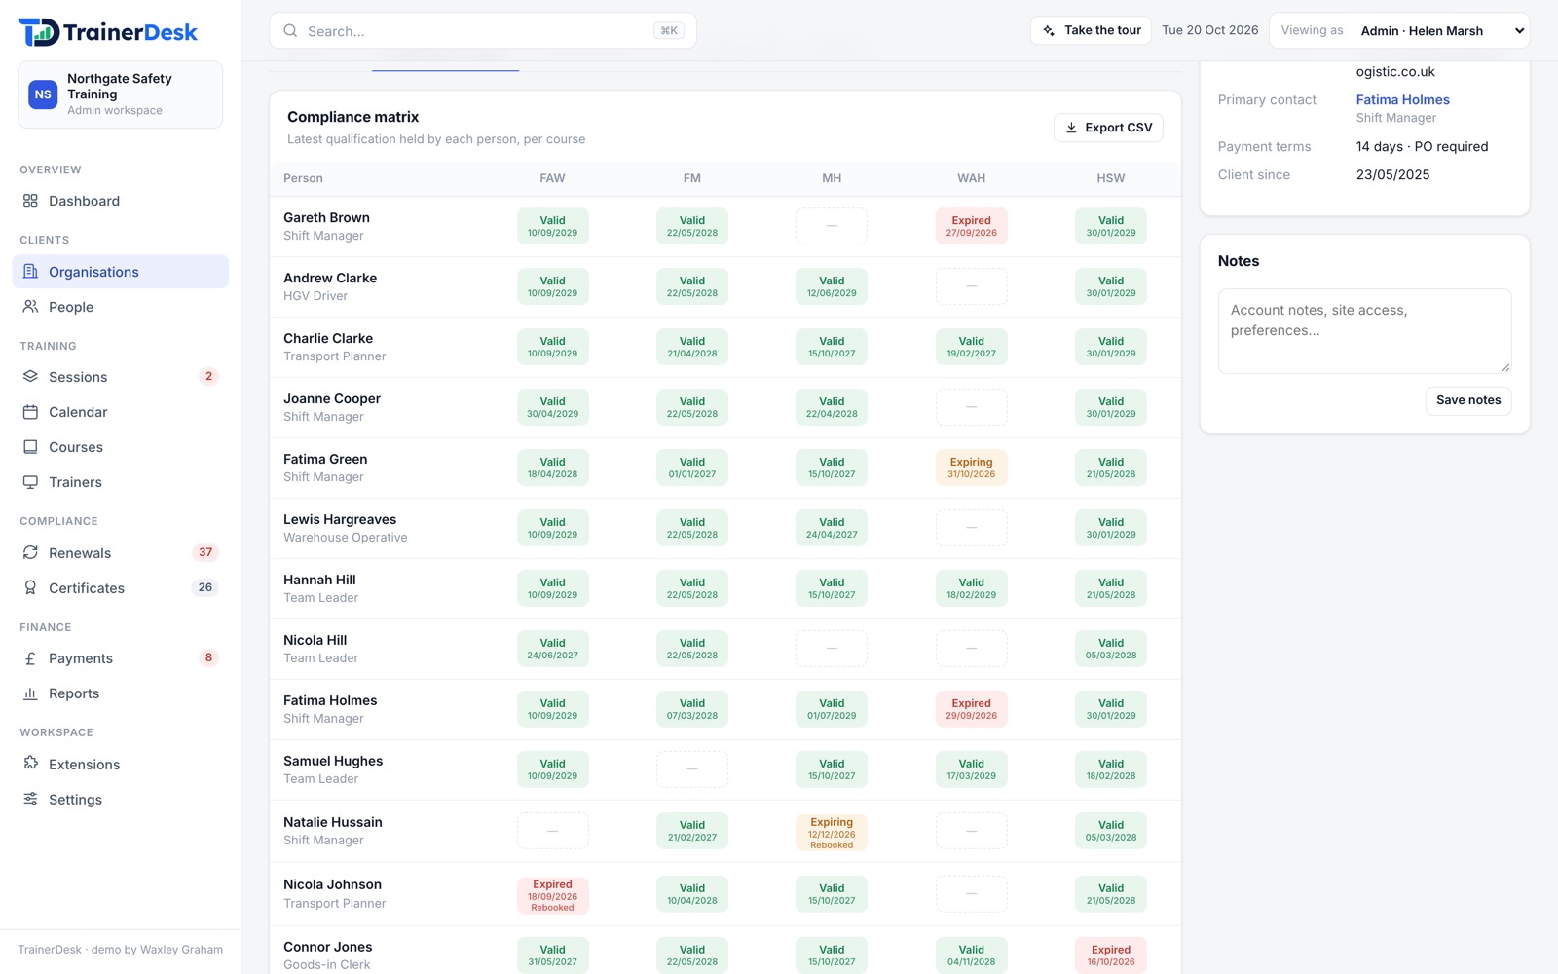The width and height of the screenshot is (1558, 974).
Task: Open the Renewals menu item
Action: coord(121,553)
